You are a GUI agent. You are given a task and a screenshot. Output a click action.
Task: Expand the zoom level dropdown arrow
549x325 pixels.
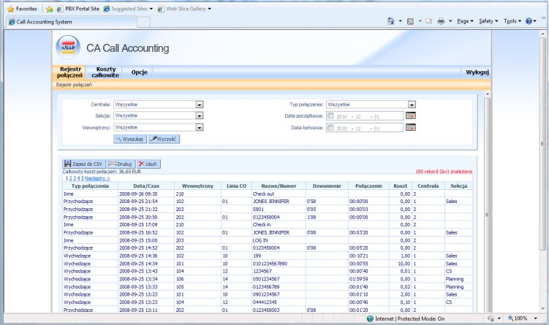click(x=535, y=318)
